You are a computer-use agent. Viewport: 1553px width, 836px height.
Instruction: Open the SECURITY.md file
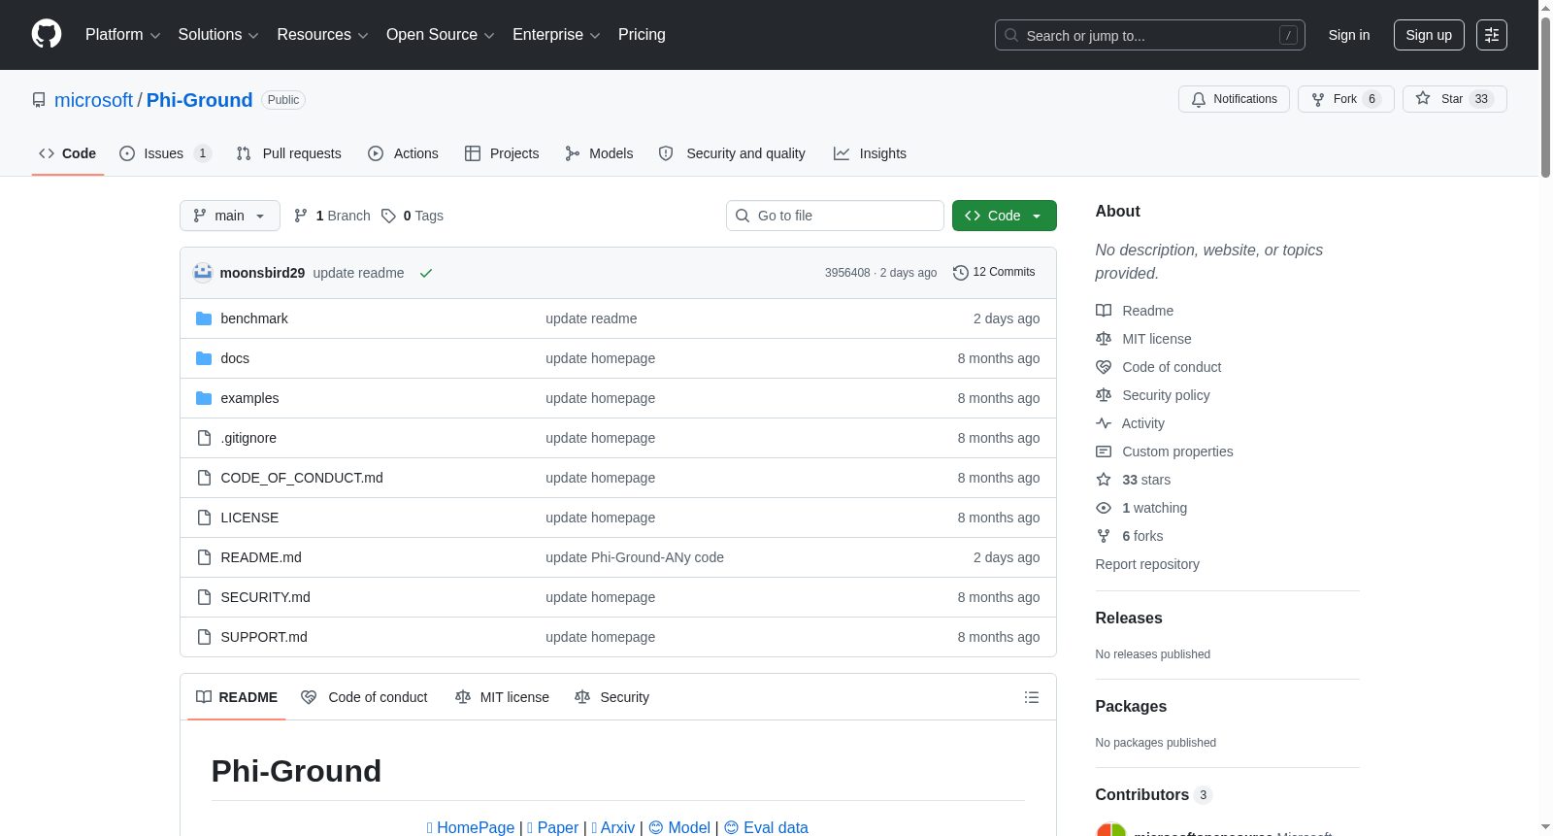tap(266, 597)
